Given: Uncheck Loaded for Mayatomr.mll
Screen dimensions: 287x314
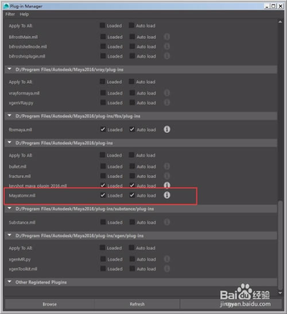Looking at the screenshot, I should (x=103, y=195).
